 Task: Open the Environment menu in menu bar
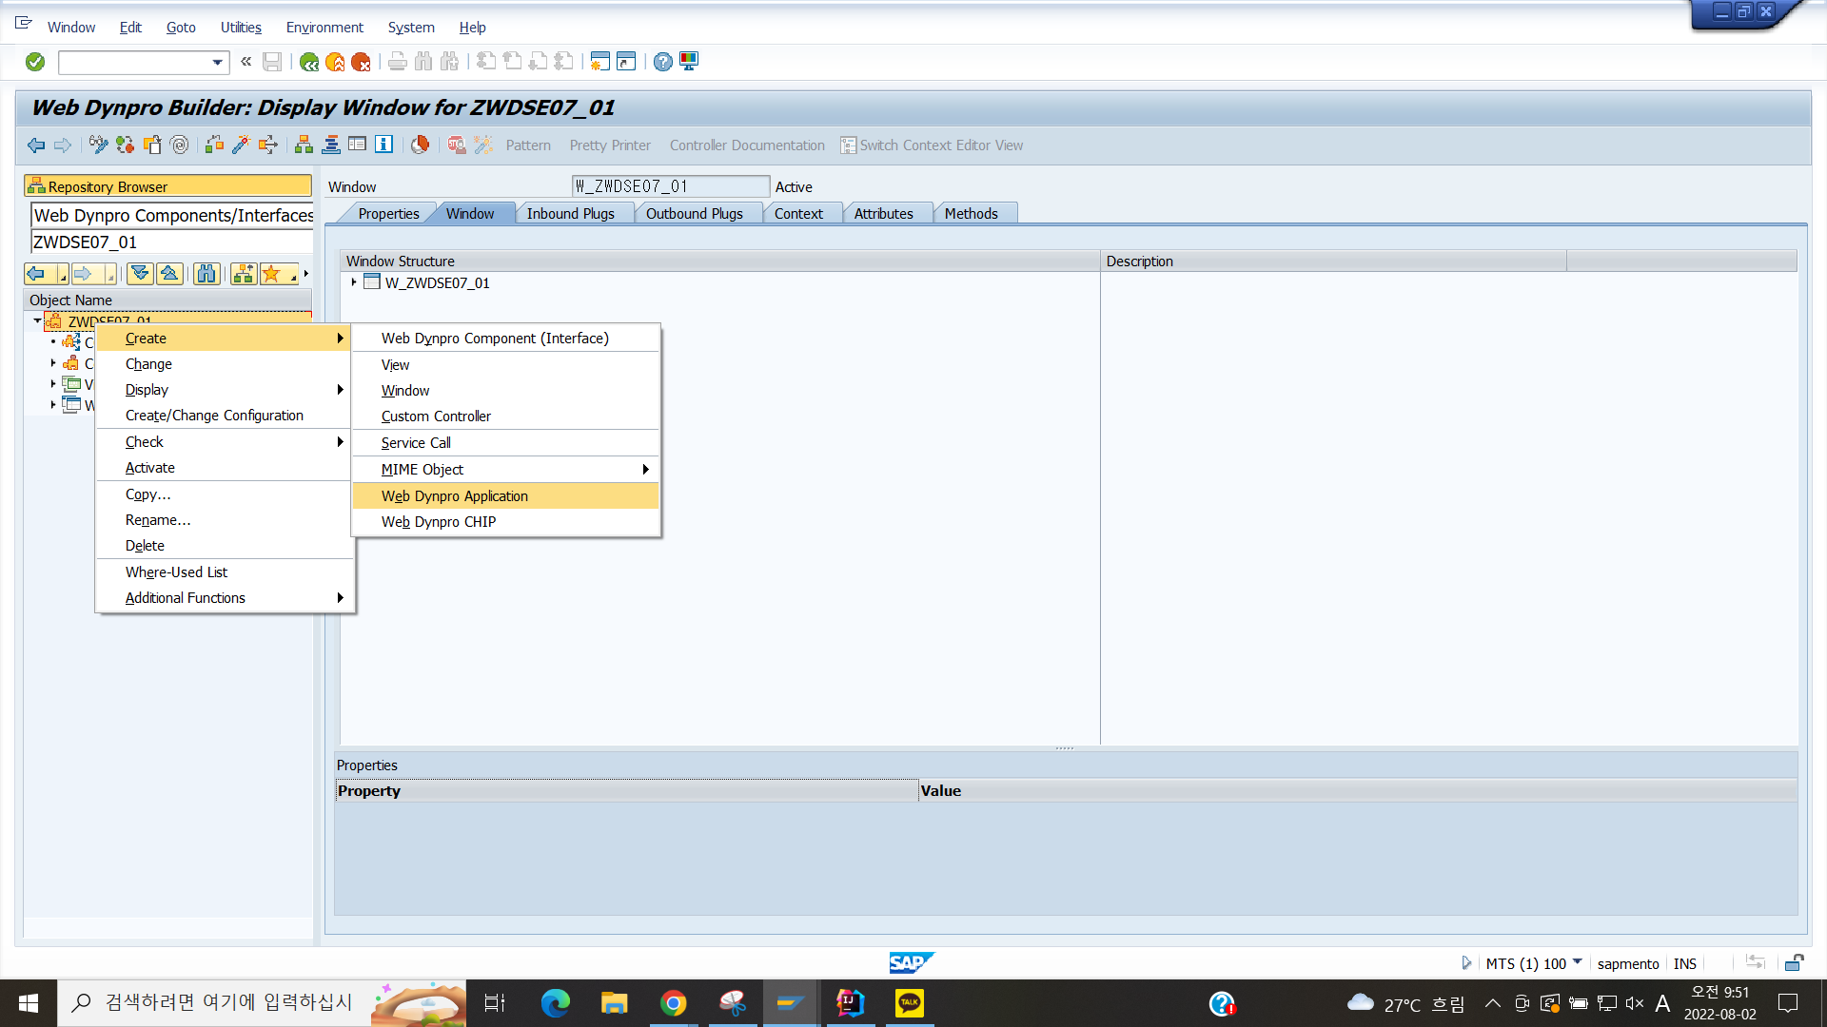[324, 28]
